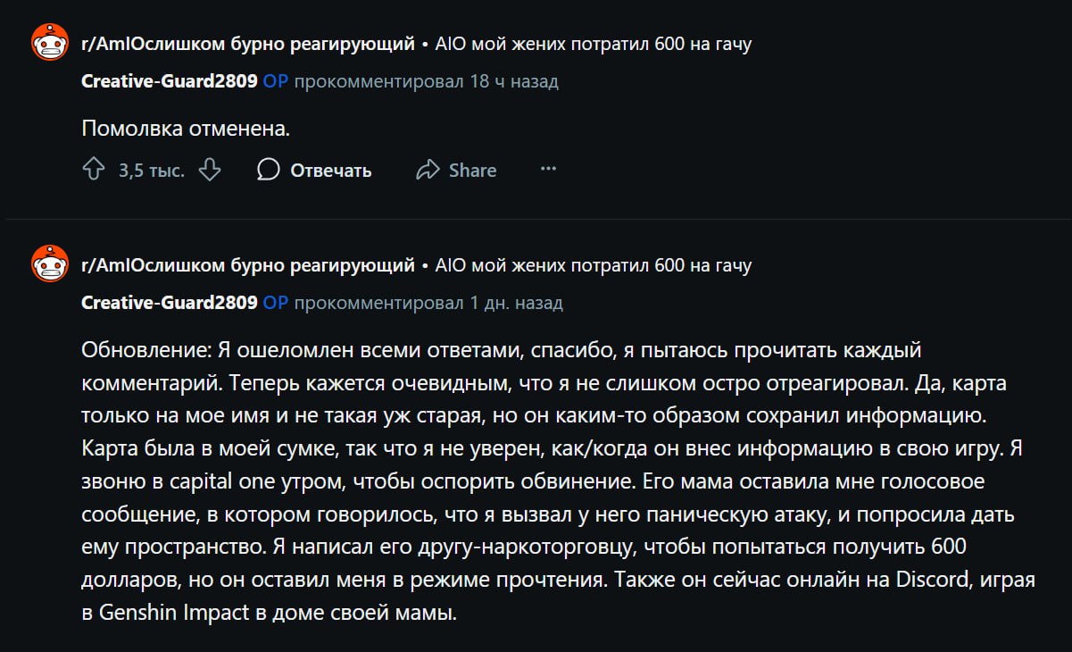Image resolution: width=1072 pixels, height=652 pixels.
Task: Open the top r/AmIOслишком бурно реагирующий link
Action: click(x=248, y=44)
